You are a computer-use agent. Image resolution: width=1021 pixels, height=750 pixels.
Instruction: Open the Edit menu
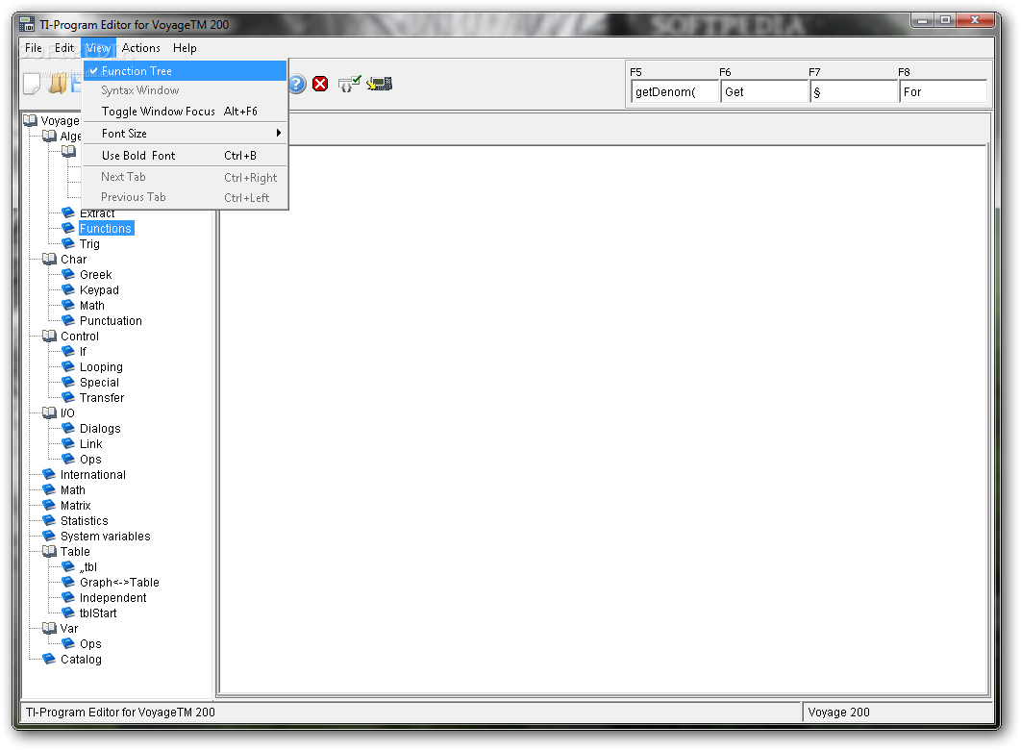point(63,48)
